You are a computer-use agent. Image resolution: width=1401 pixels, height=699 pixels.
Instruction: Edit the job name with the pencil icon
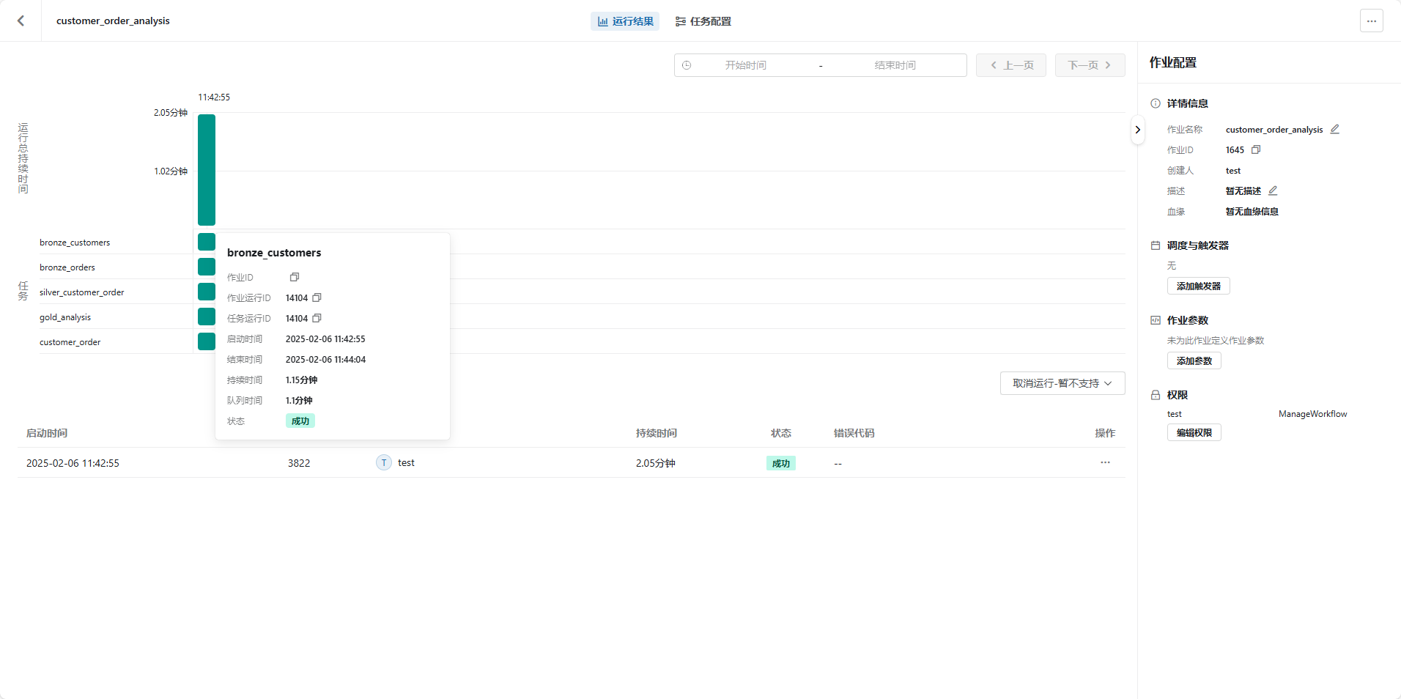[x=1334, y=129]
